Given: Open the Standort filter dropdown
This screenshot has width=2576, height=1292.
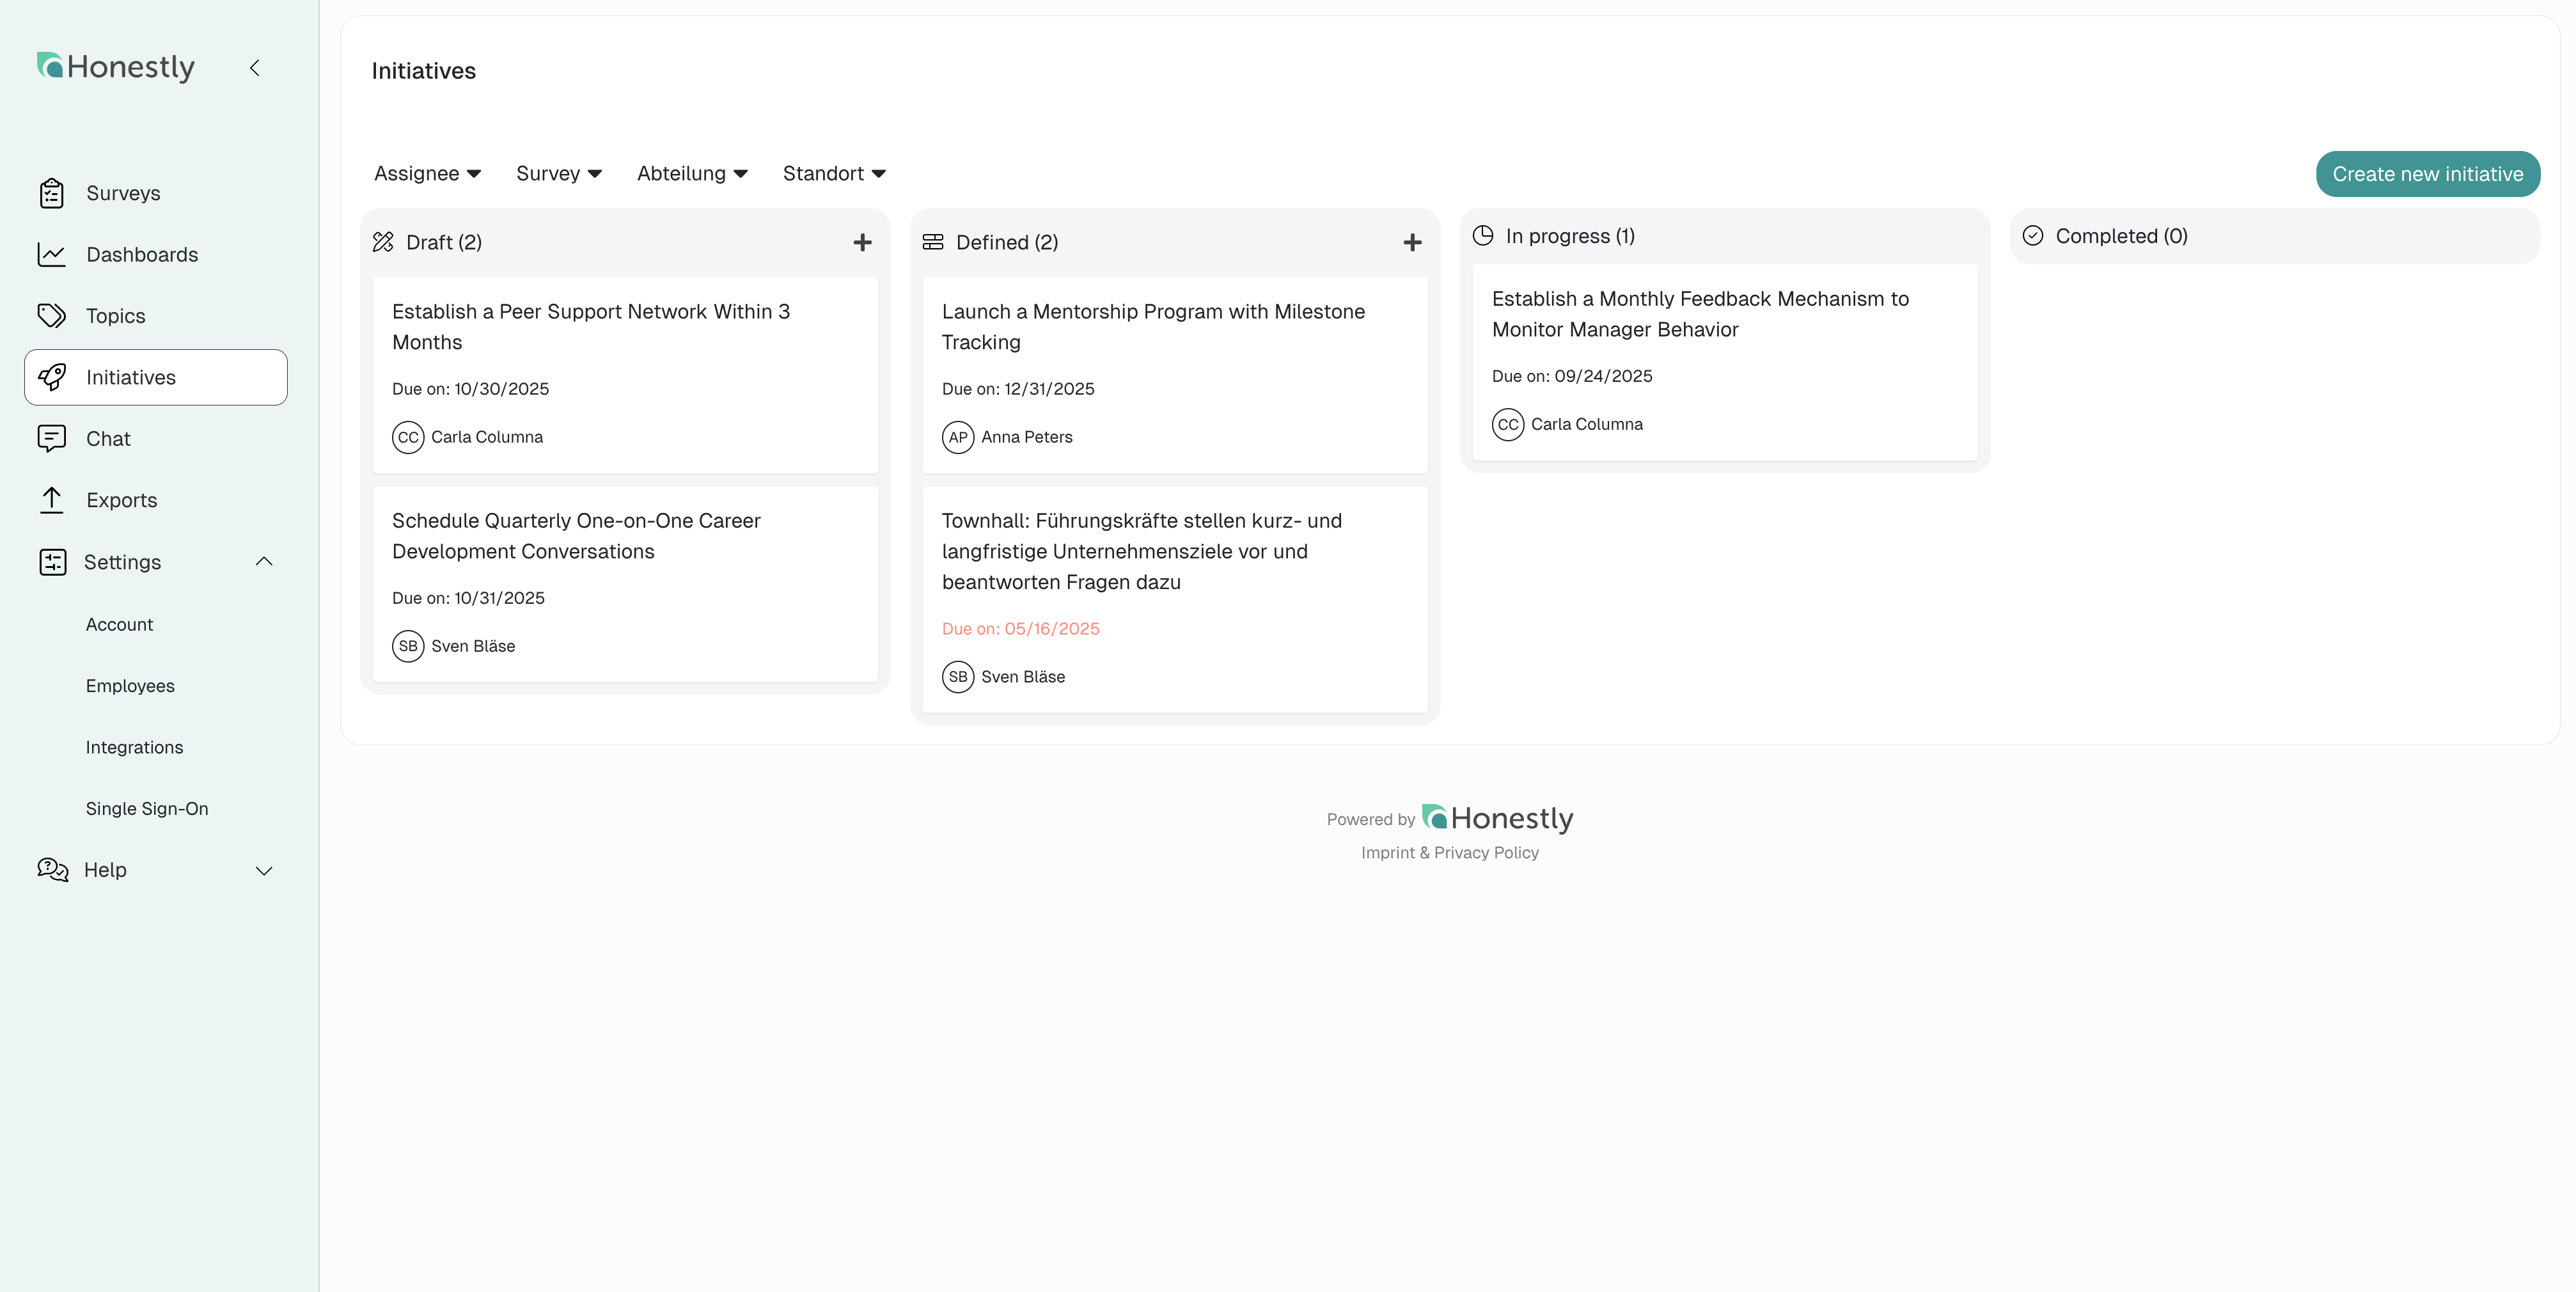Looking at the screenshot, I should tap(834, 173).
